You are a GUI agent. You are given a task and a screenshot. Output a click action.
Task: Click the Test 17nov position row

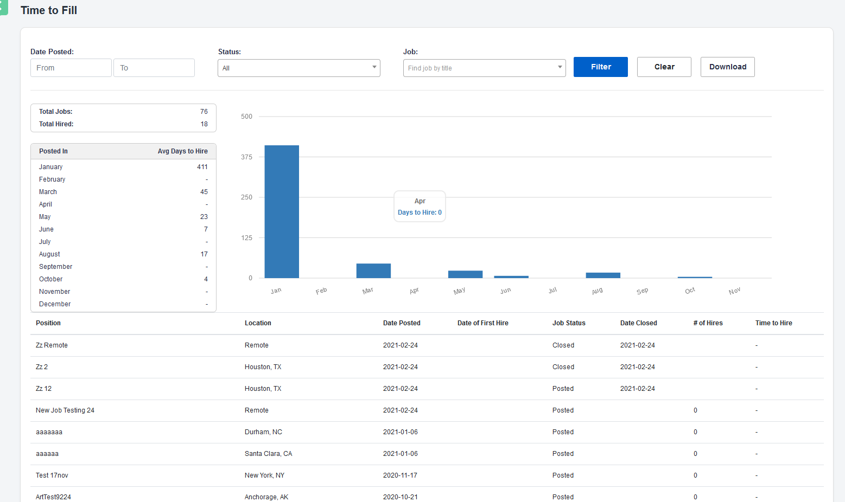[52, 475]
